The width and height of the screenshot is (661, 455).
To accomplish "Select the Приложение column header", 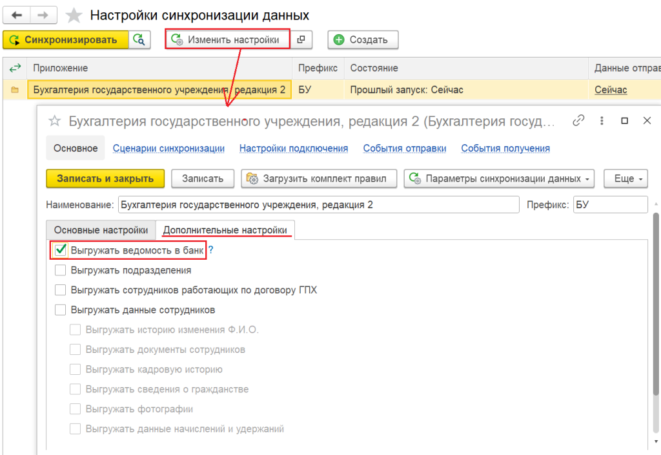I will pyautogui.click(x=160, y=68).
